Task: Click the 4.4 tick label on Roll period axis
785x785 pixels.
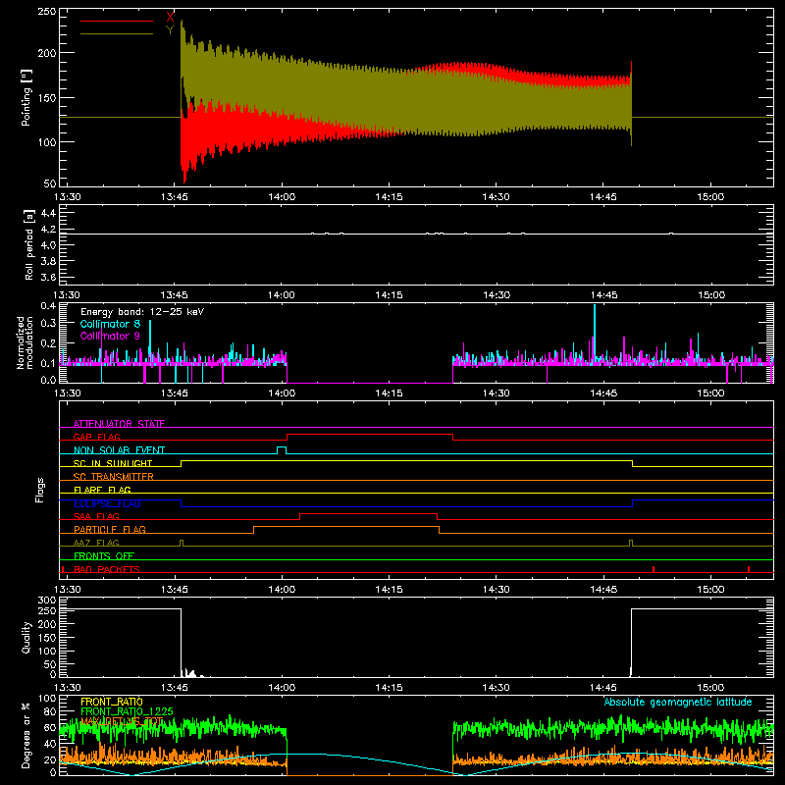Action: click(x=48, y=213)
